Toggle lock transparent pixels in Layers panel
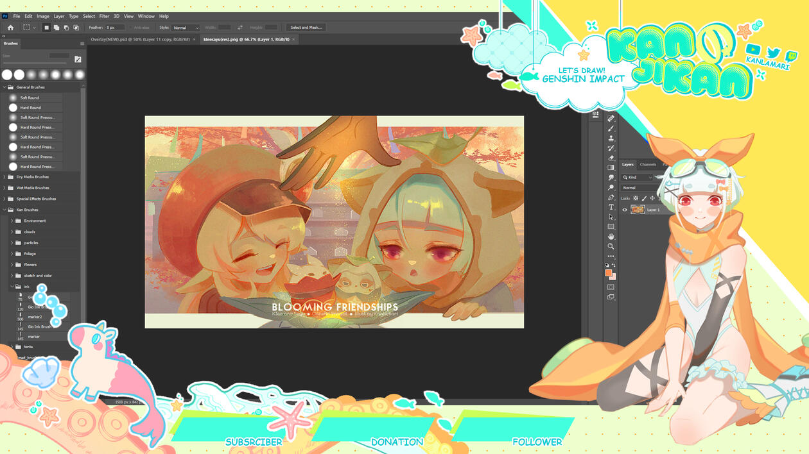 636,198
